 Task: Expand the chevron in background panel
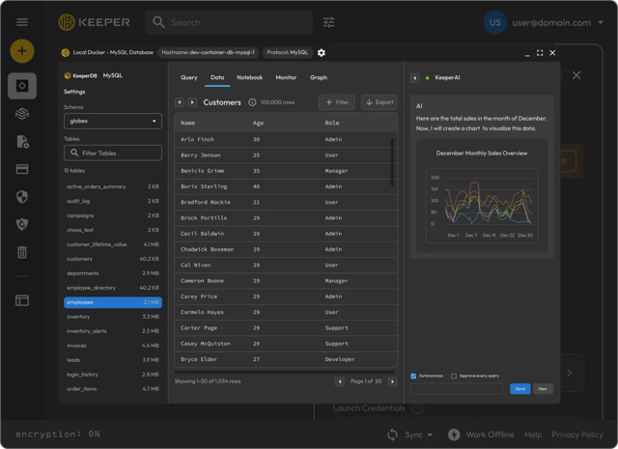[569, 373]
